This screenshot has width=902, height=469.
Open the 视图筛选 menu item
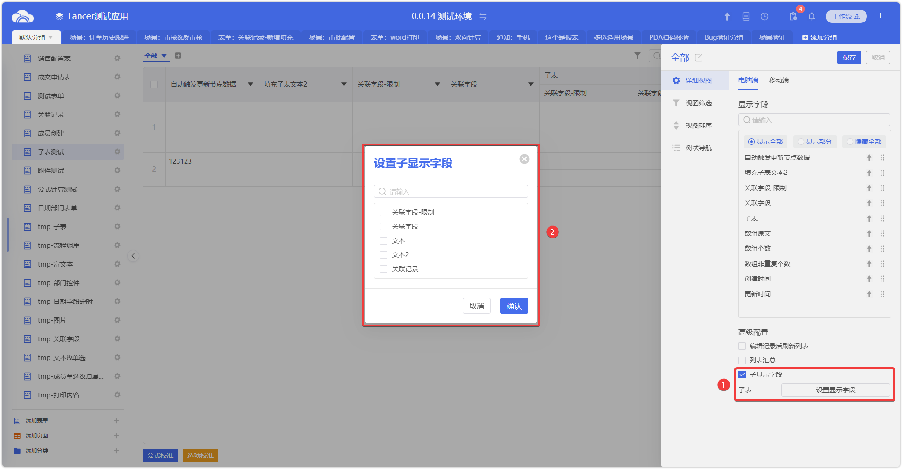point(698,103)
